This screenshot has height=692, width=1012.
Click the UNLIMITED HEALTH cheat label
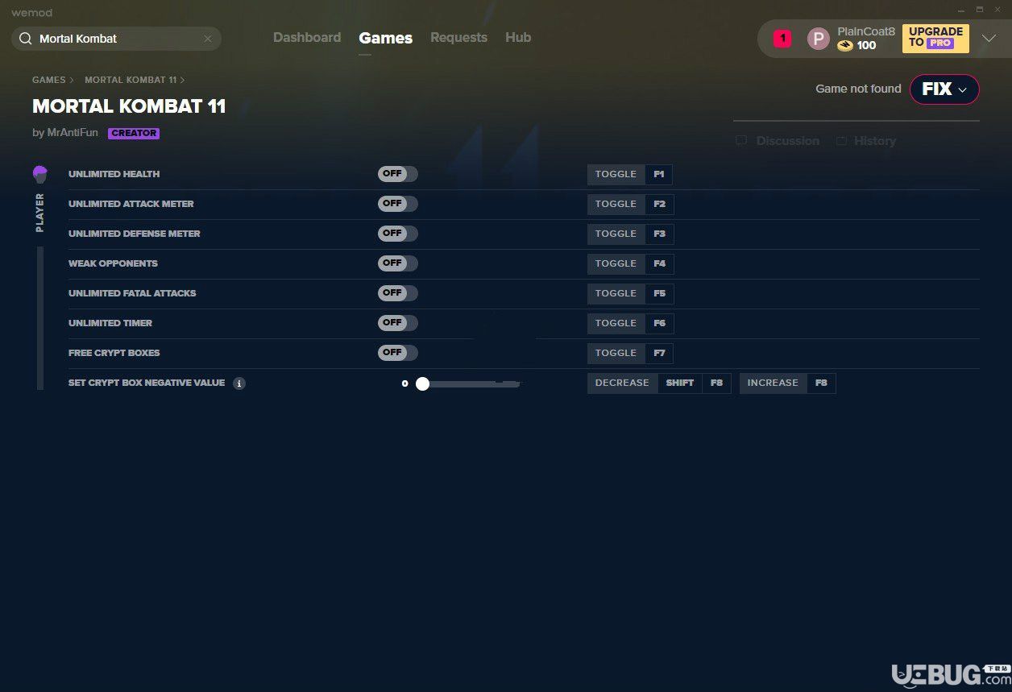[114, 174]
